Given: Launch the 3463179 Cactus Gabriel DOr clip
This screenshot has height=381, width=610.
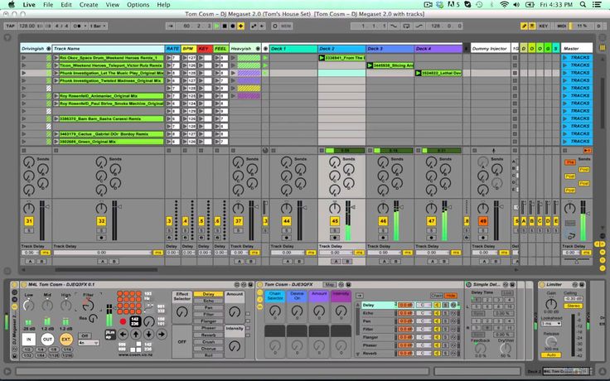Looking at the screenshot, I should 56,133.
